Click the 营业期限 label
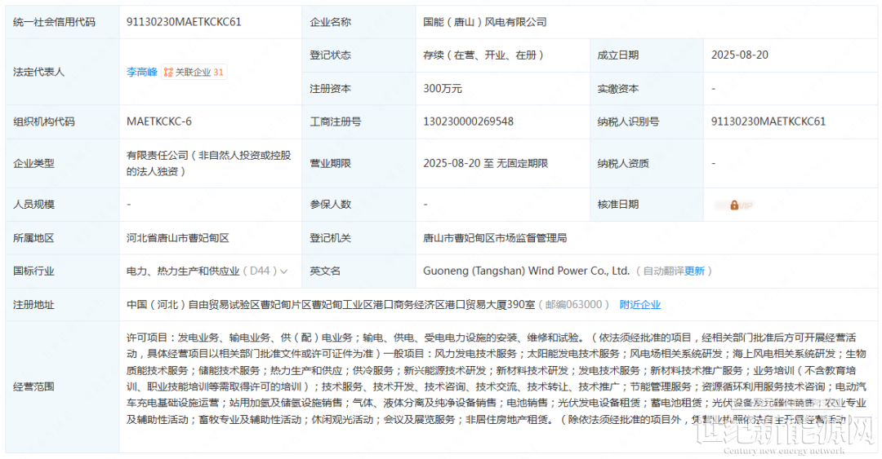The height and width of the screenshot is (459, 882). pos(330,163)
